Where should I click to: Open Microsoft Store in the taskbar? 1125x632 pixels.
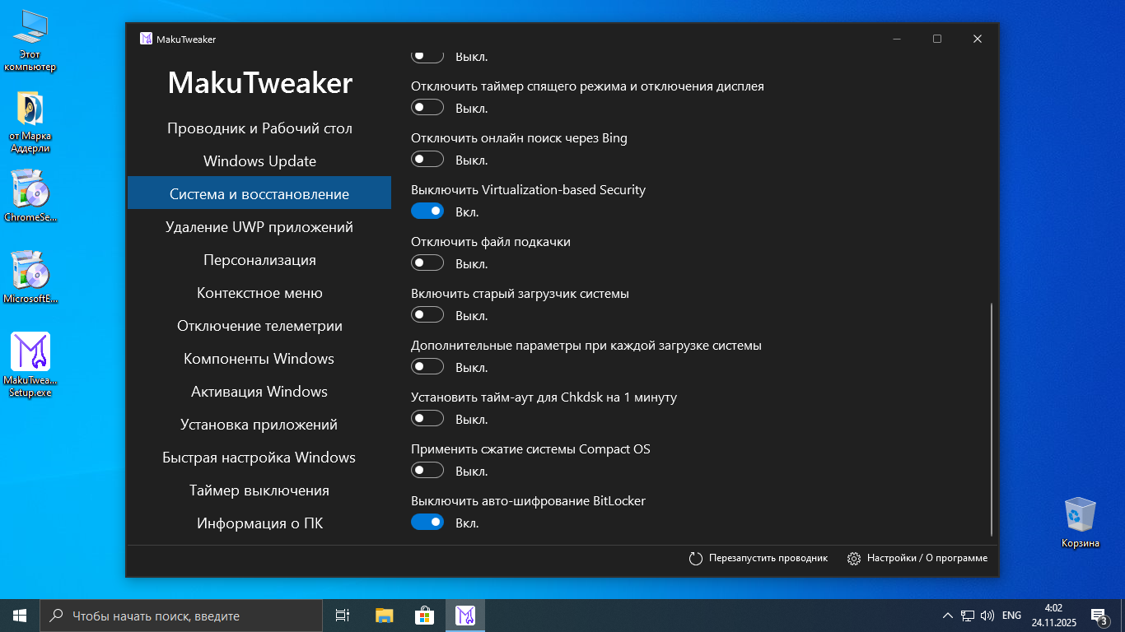click(x=424, y=616)
